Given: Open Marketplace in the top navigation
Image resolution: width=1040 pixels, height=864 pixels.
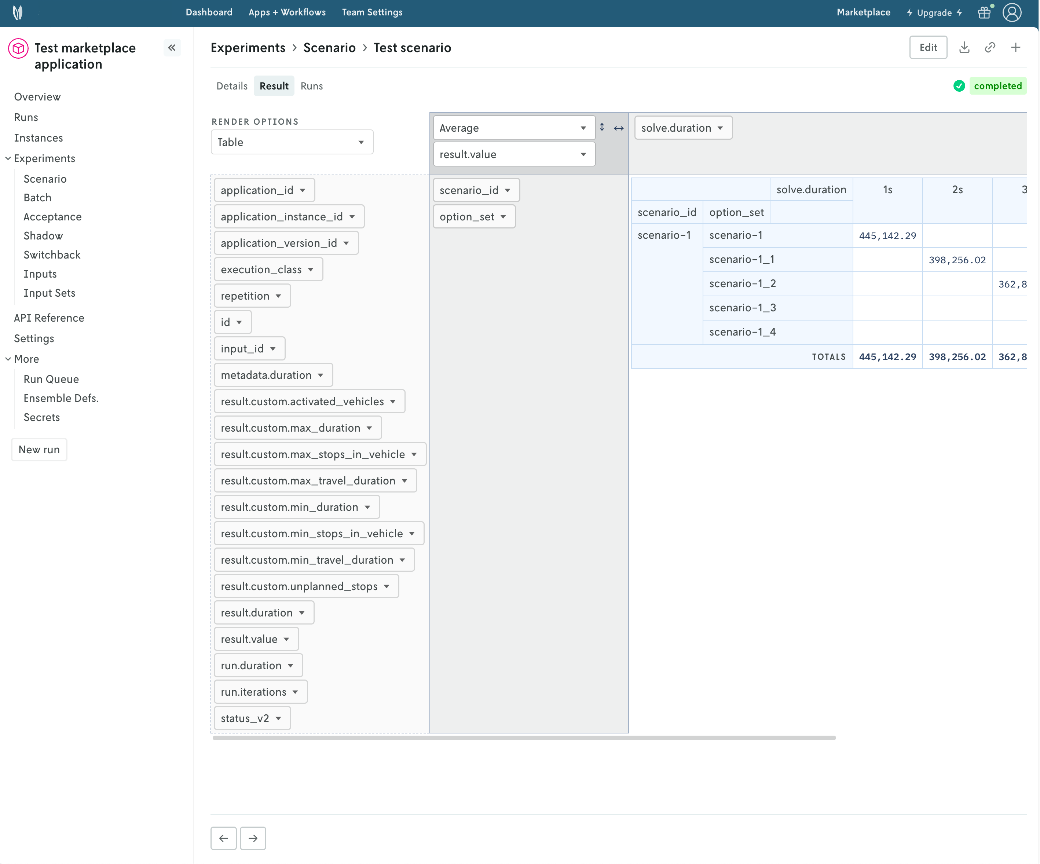Looking at the screenshot, I should click(863, 12).
